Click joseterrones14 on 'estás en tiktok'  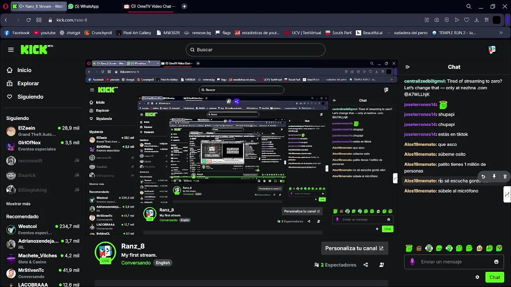(x=420, y=134)
